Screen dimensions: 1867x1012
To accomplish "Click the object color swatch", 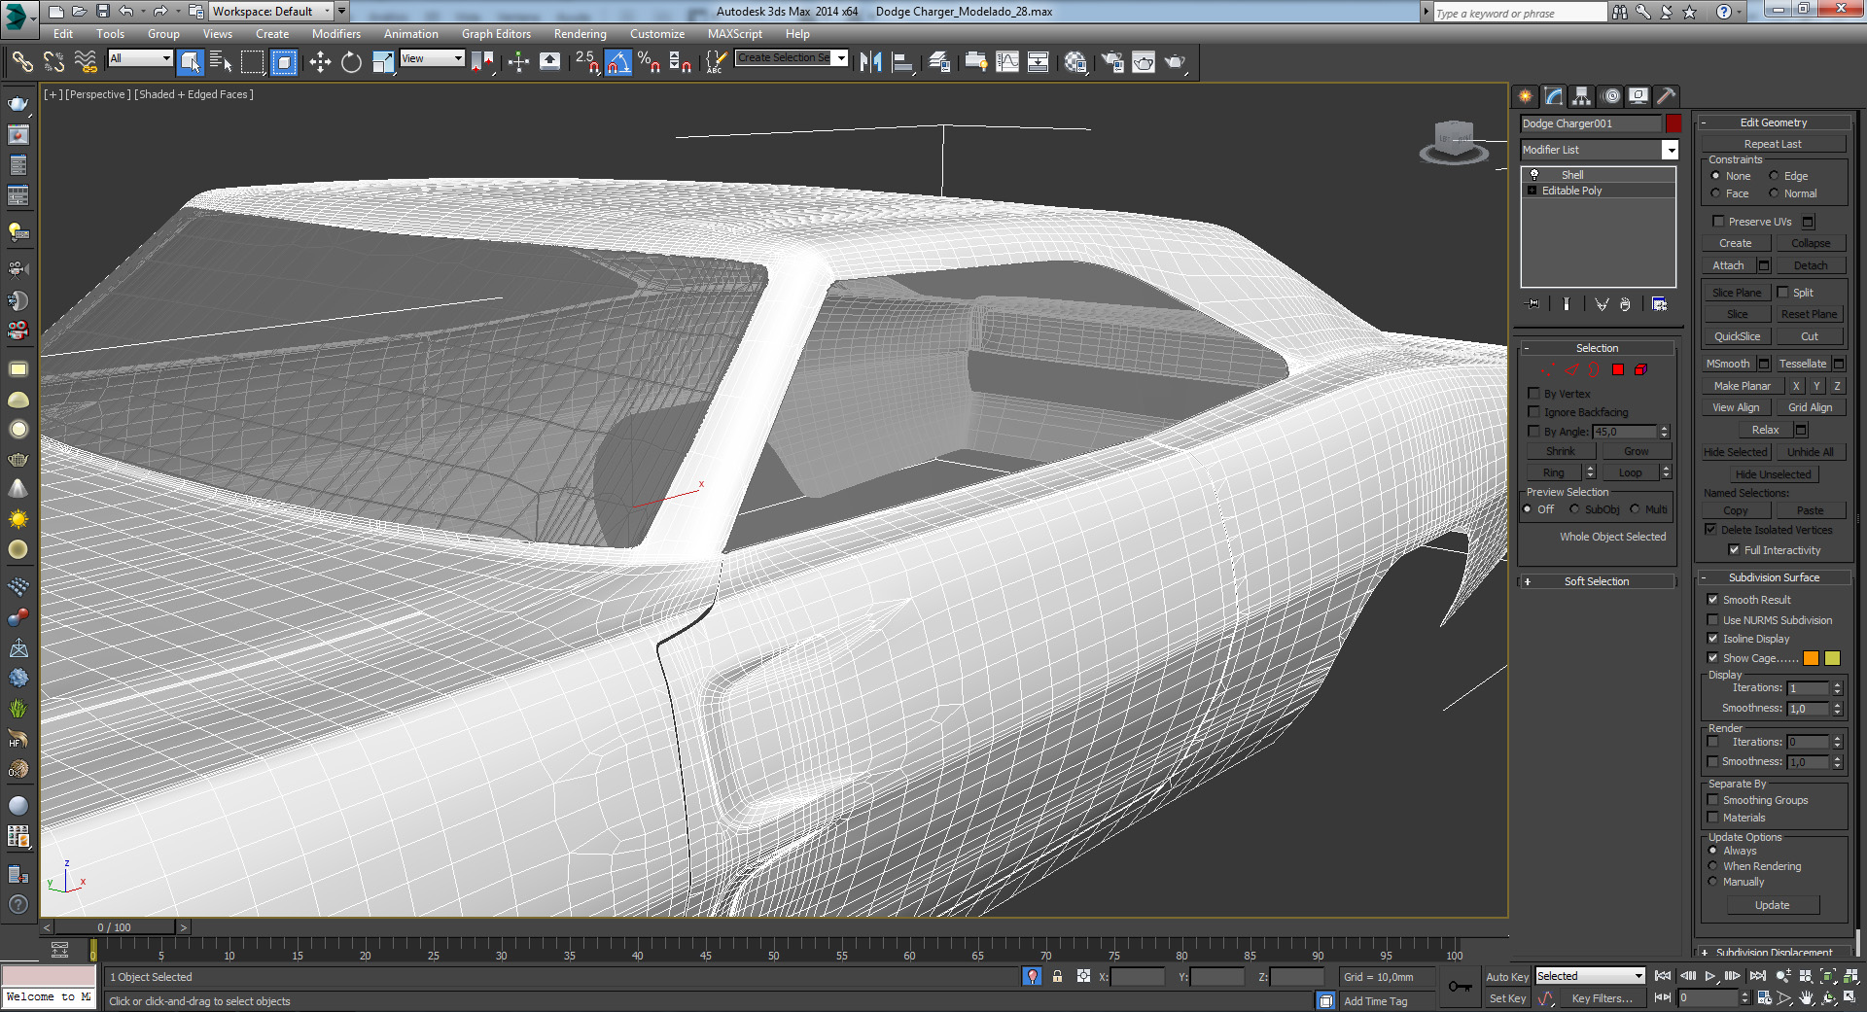I will click(x=1673, y=123).
